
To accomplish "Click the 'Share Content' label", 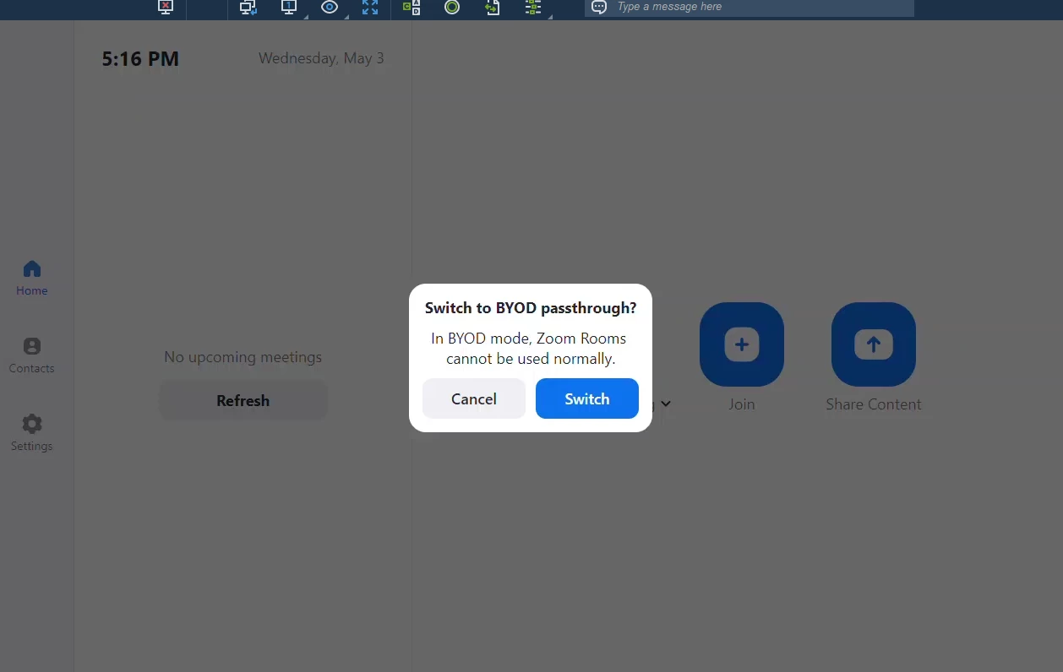I will pos(874,404).
